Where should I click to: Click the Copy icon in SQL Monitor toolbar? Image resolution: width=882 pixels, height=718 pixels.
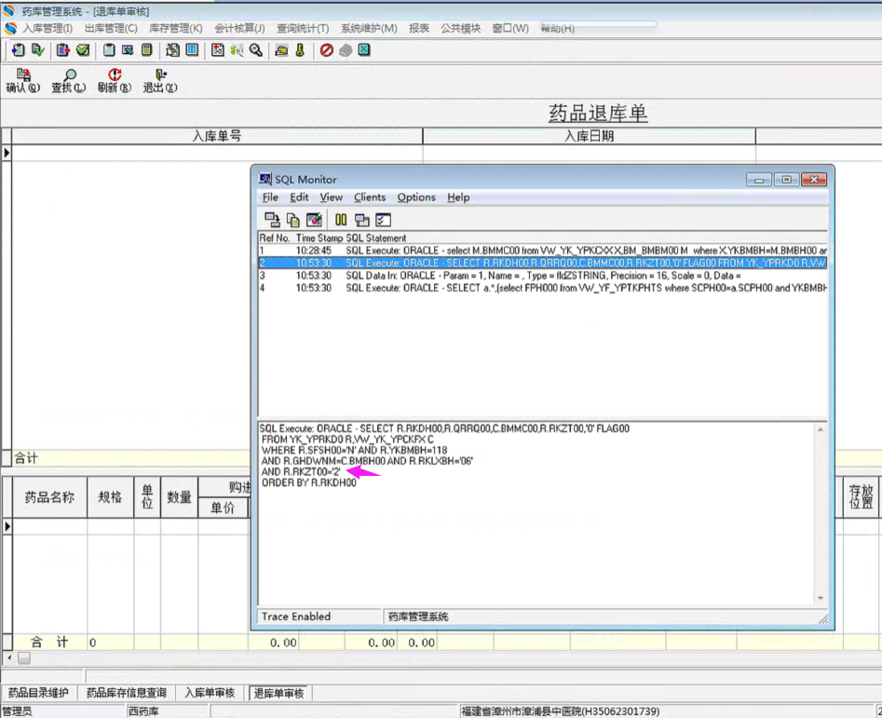(293, 220)
